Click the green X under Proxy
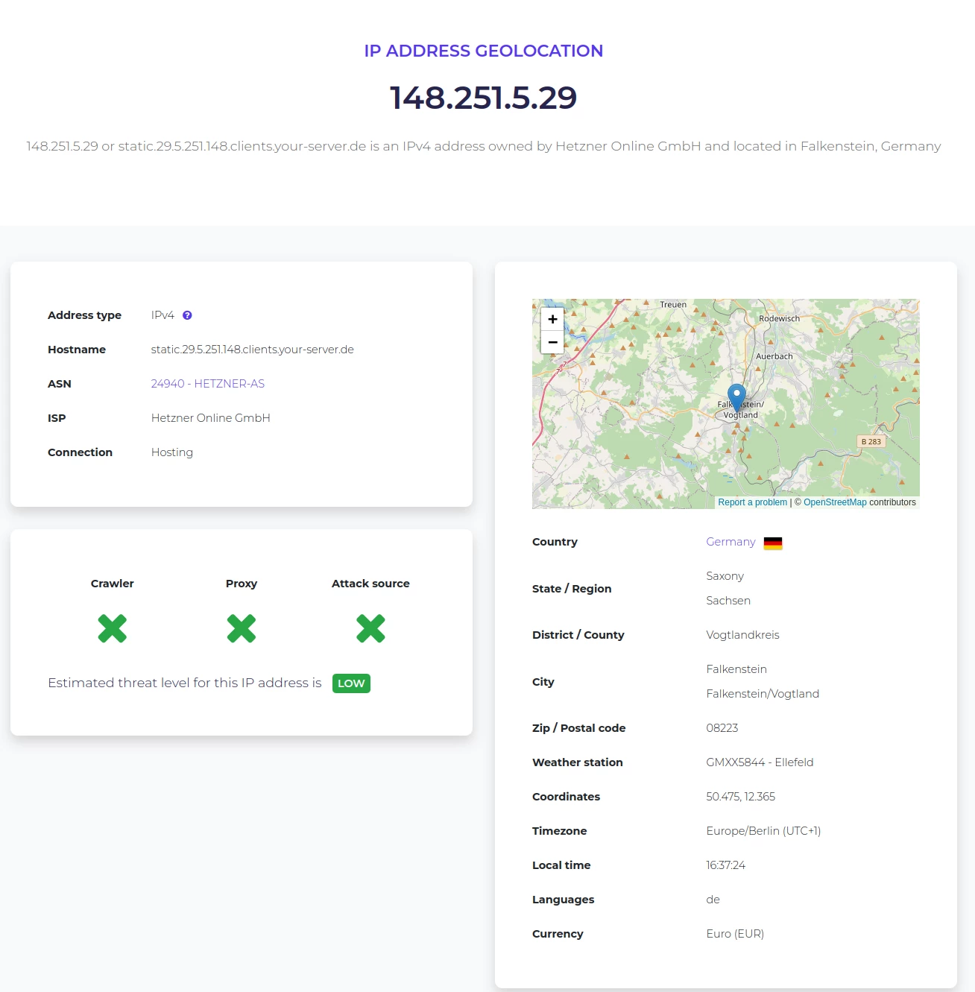975x992 pixels. click(242, 628)
